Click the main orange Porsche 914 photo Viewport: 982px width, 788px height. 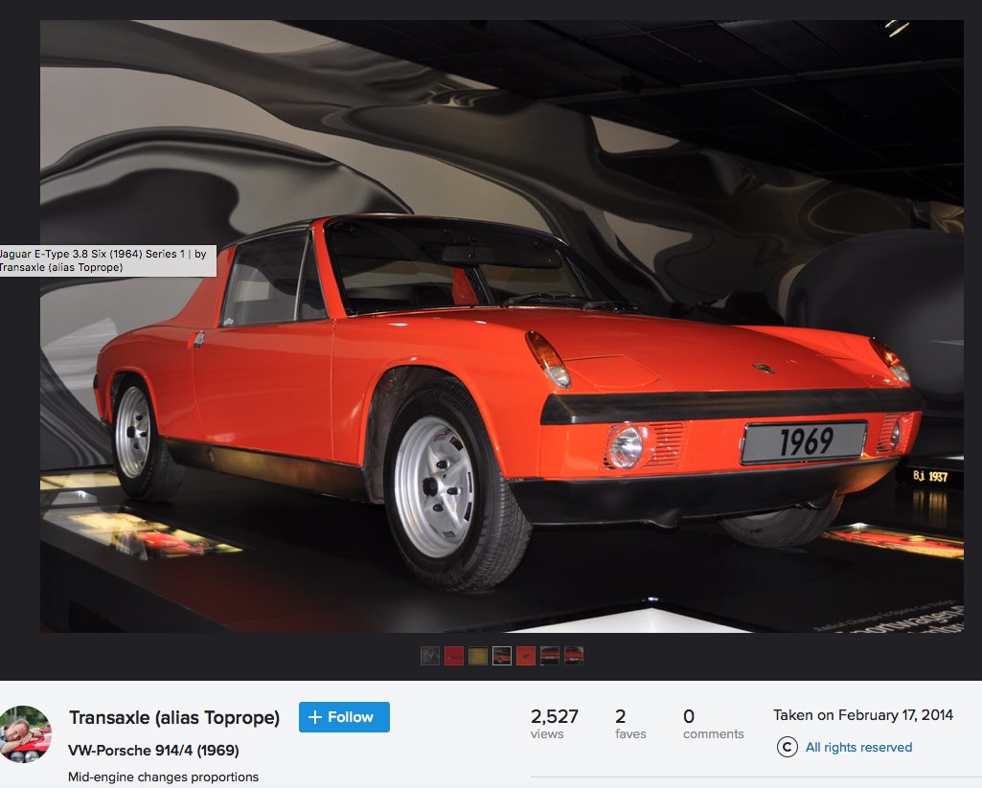502,326
